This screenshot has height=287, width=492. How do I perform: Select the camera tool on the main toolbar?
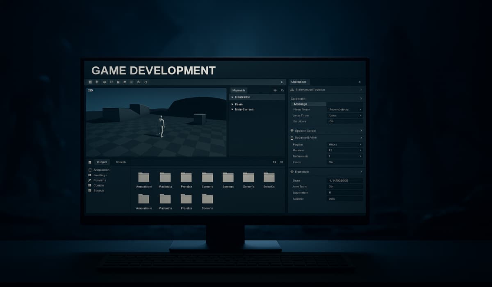tap(90, 82)
